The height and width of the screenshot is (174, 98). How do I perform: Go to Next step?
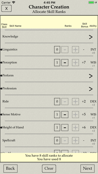click(87, 168)
